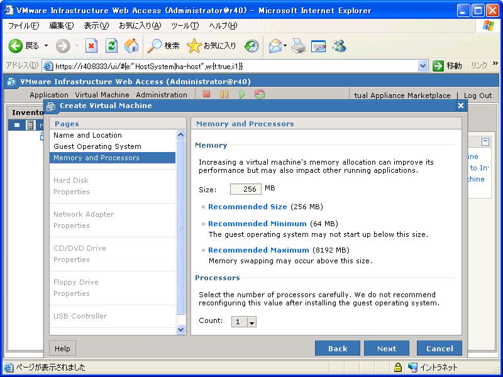Image resolution: width=503 pixels, height=377 pixels.
Task: Open the Virtual Machine menu
Action: (x=102, y=95)
